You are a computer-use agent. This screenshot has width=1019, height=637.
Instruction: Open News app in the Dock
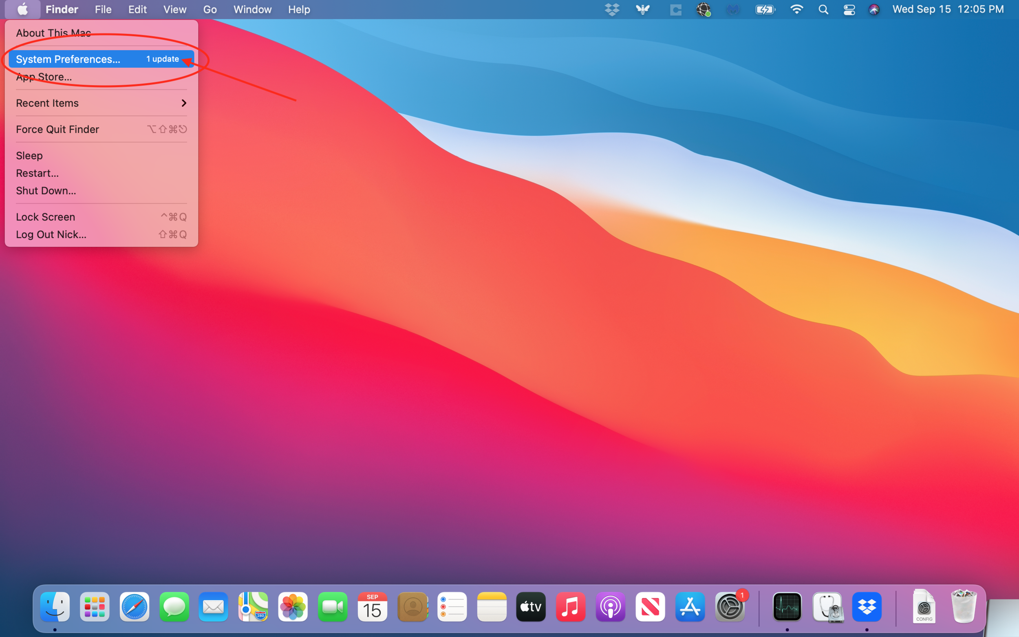coord(651,607)
